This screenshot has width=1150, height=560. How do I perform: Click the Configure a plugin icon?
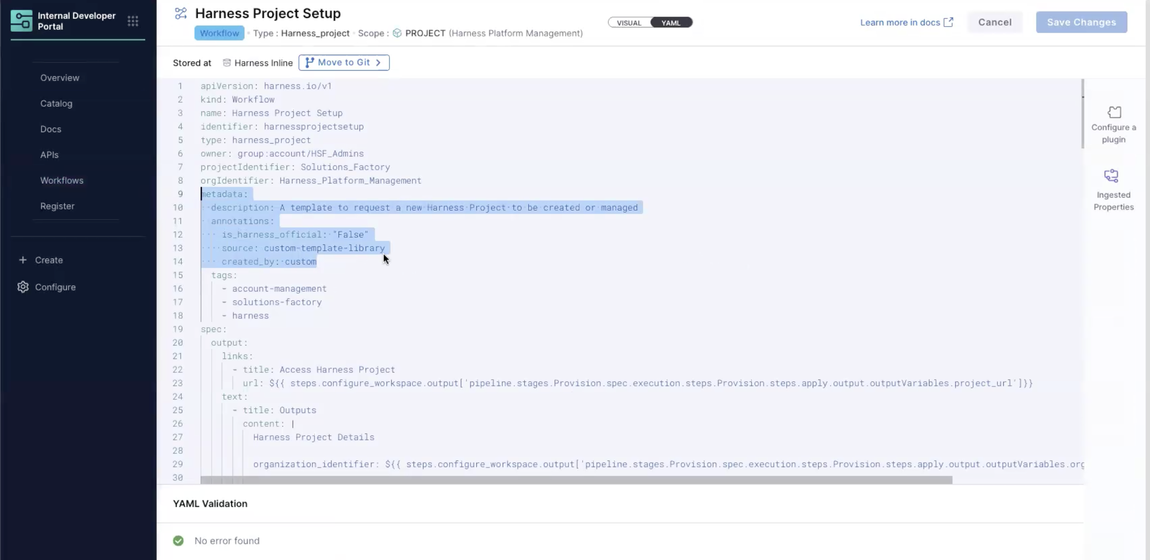(1114, 112)
